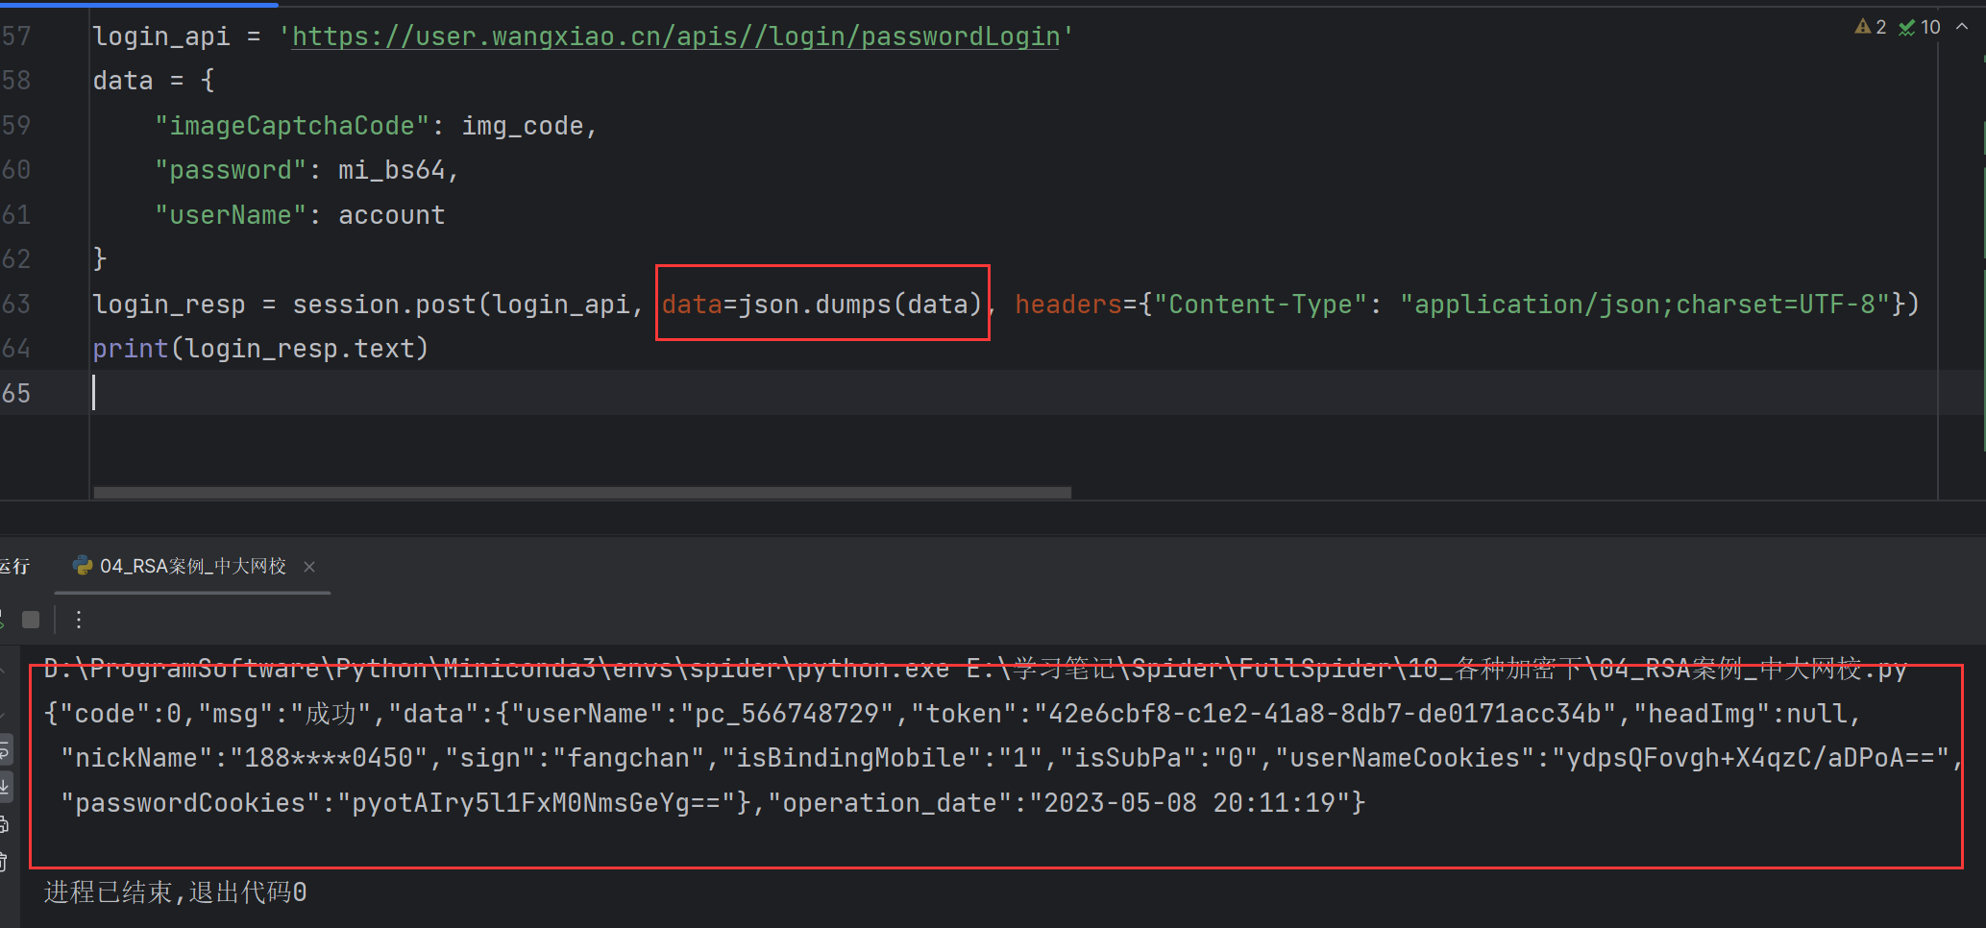Image resolution: width=1986 pixels, height=928 pixels.
Task: Stop the running process in Run panel
Action: (31, 620)
